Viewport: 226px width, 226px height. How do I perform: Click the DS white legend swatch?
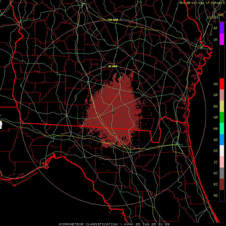pyautogui.click(x=222, y=151)
